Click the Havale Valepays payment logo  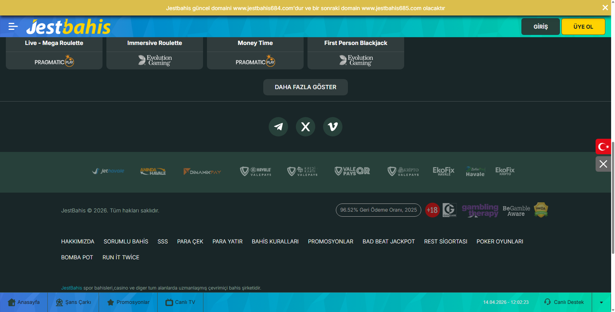255,171
